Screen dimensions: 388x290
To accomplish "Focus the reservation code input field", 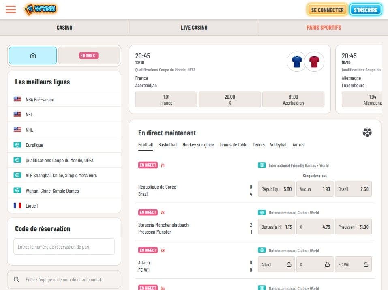I will [64, 247].
